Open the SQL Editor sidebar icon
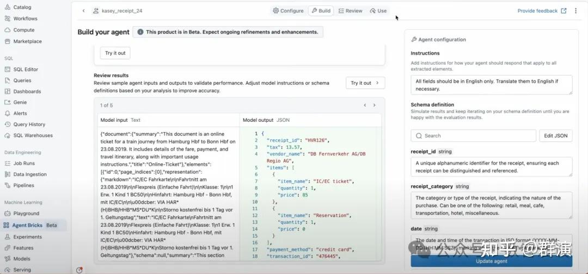 (8, 70)
